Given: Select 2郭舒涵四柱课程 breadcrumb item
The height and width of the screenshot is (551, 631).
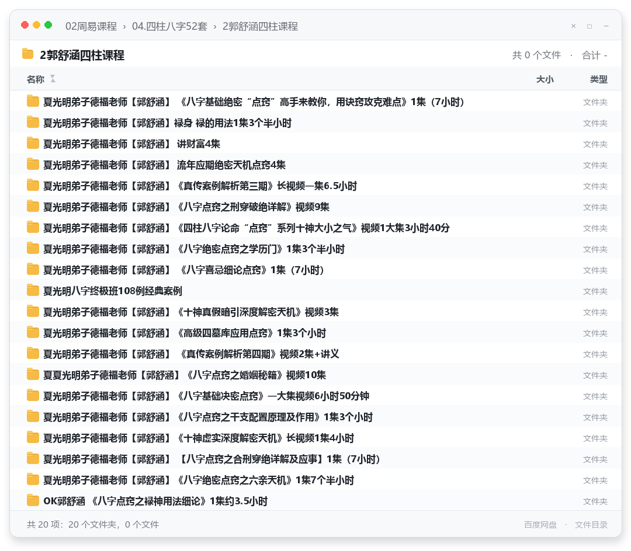Looking at the screenshot, I should [261, 26].
